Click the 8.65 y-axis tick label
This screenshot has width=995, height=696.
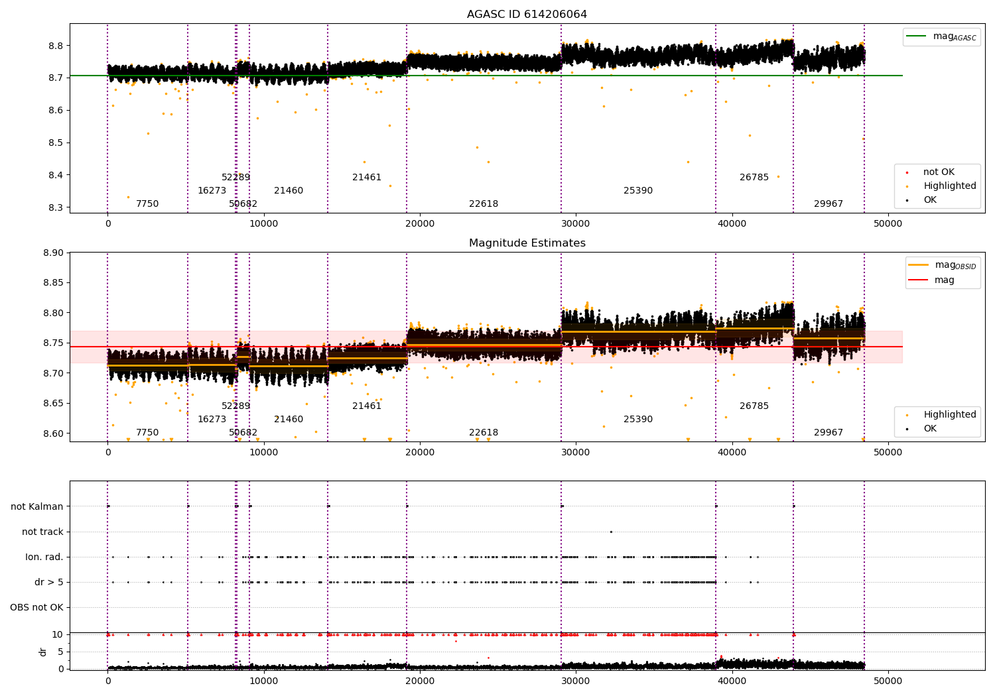[x=52, y=404]
